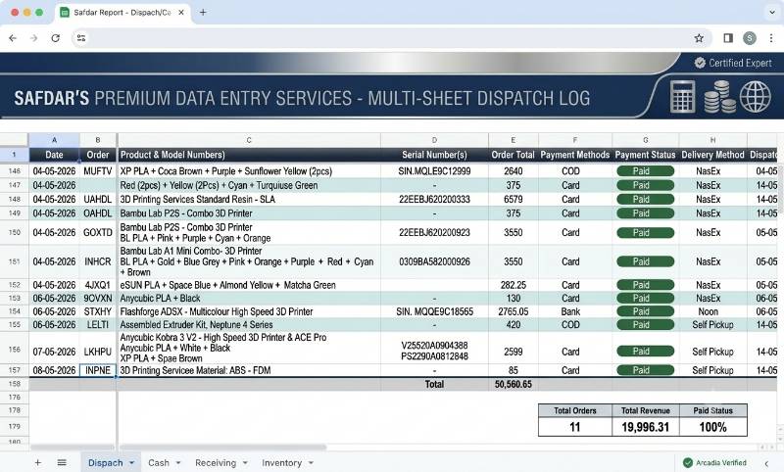
Task: Click the Certified Expert badge
Action: point(733,63)
